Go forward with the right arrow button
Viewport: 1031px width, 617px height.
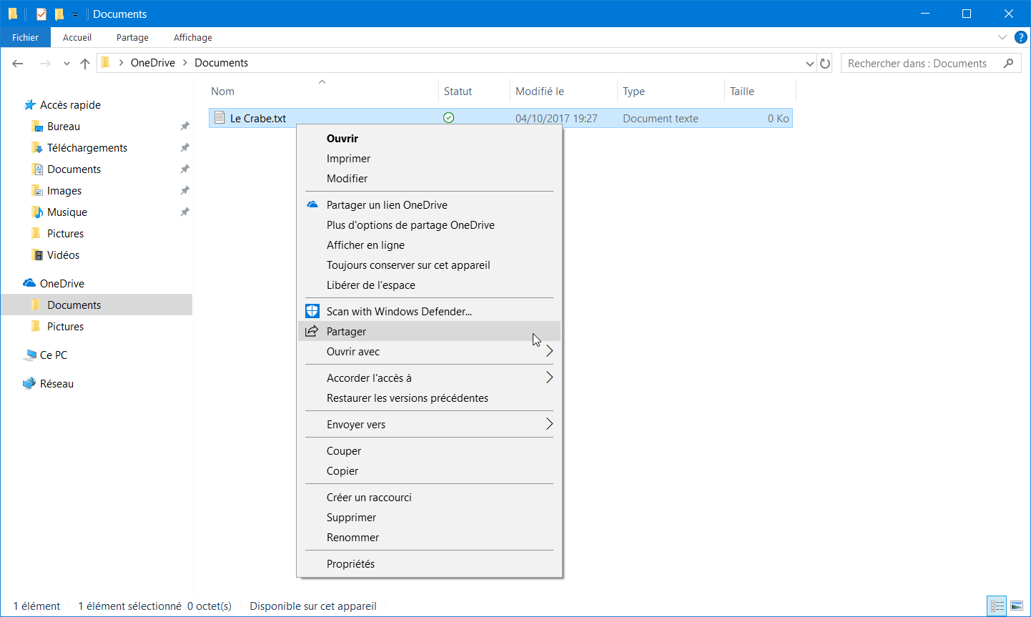point(45,63)
